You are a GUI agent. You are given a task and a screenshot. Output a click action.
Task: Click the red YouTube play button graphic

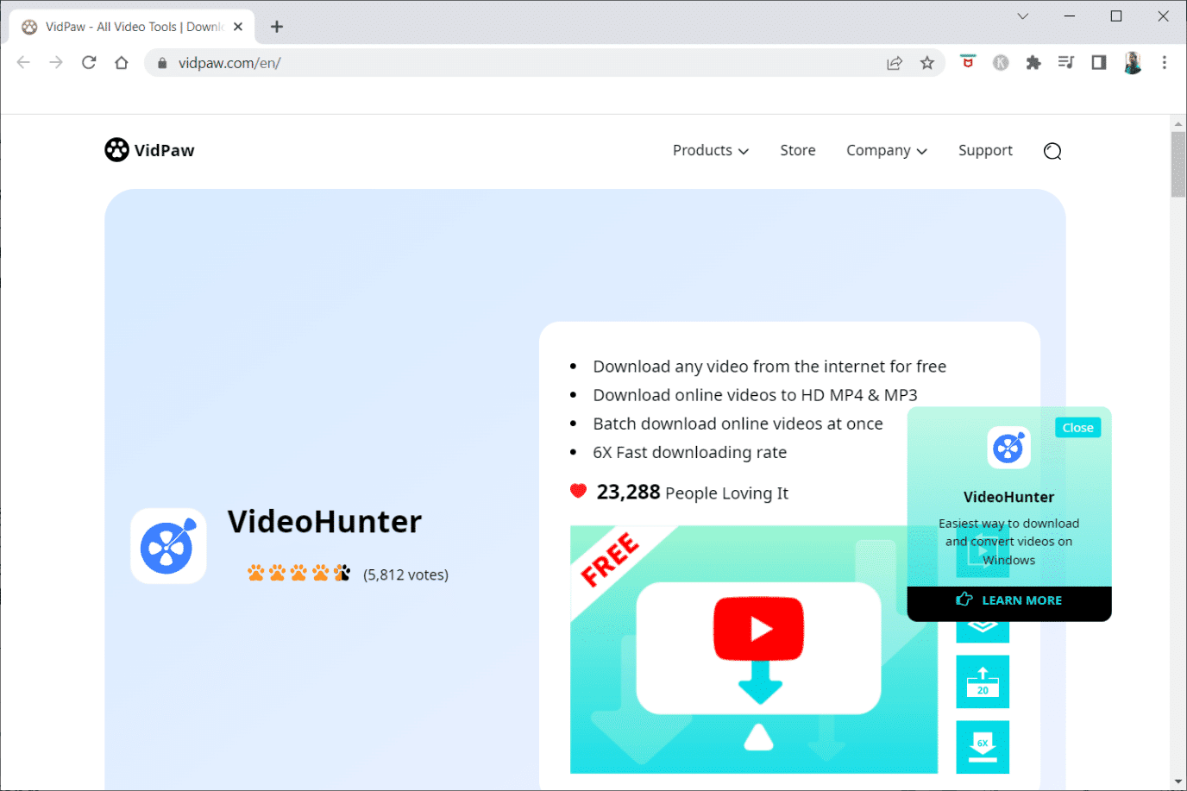[x=758, y=628]
